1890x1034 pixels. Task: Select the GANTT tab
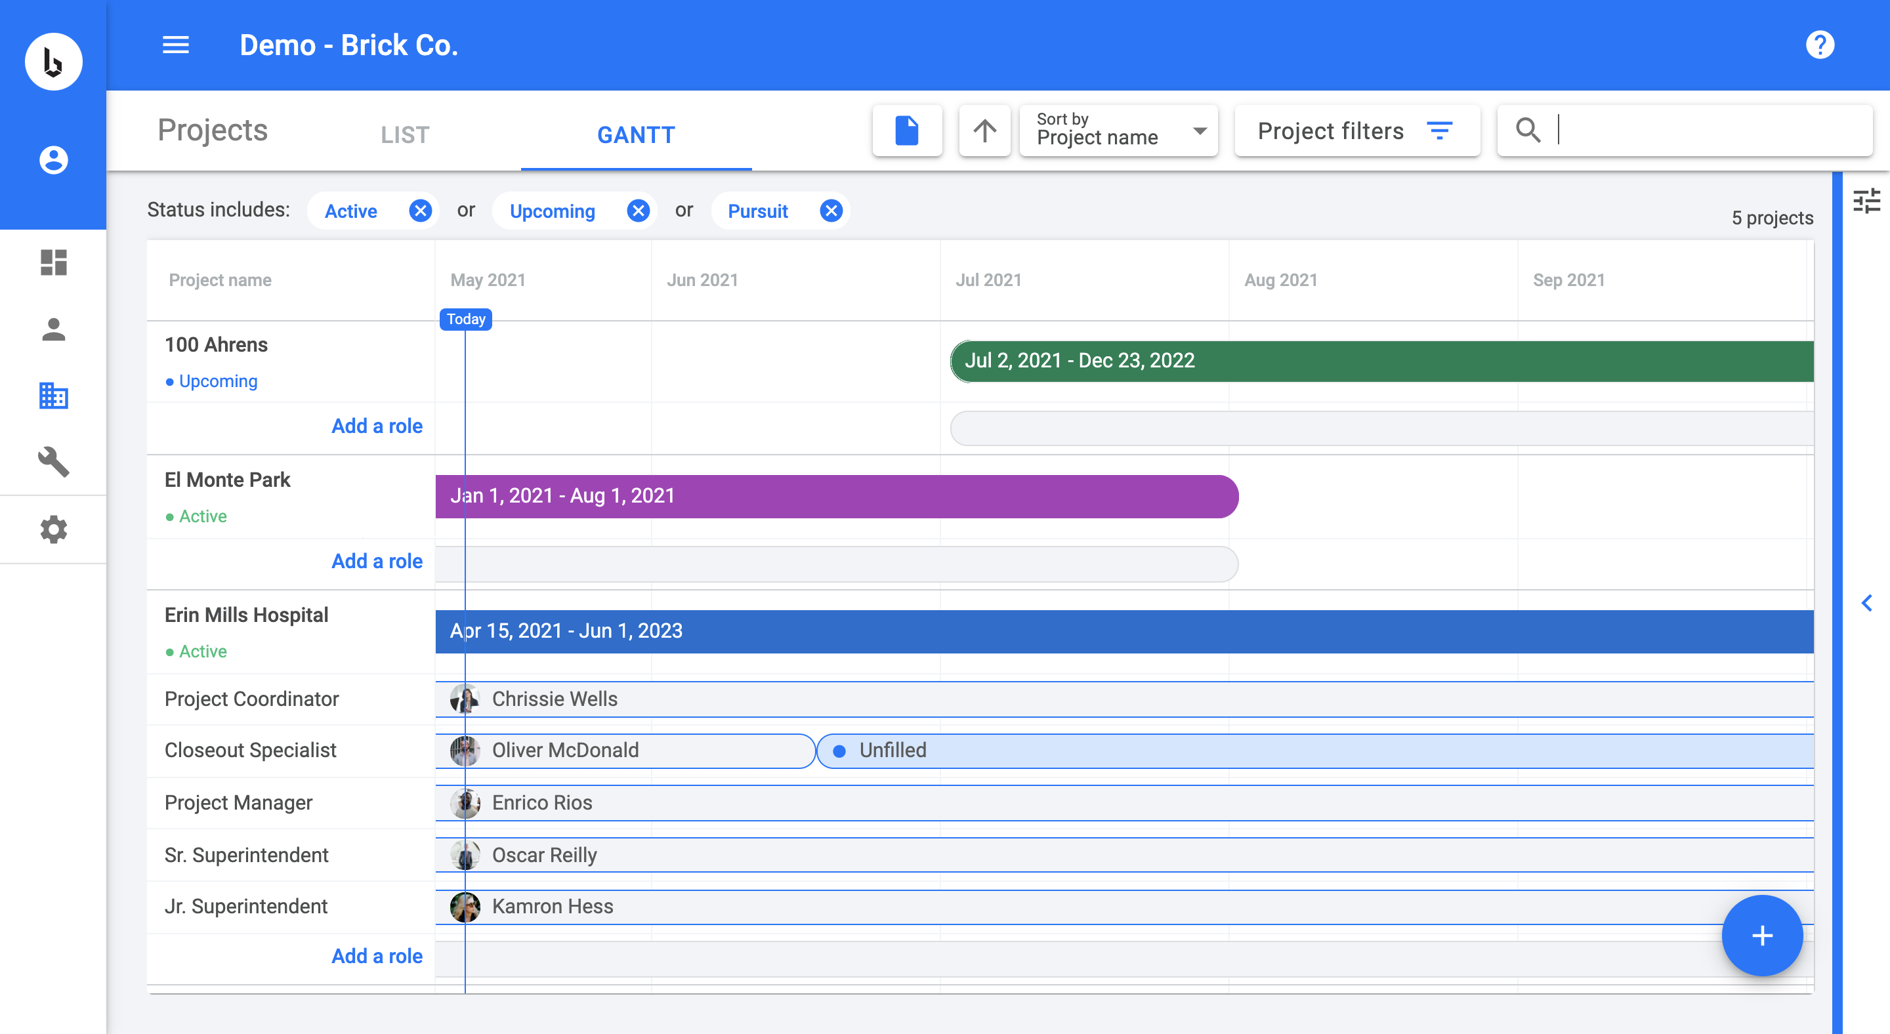(635, 135)
